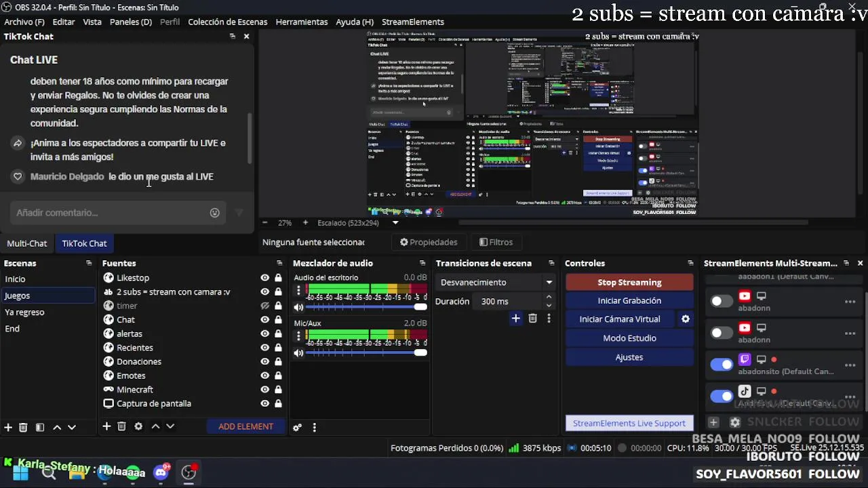Toggle visibility of Likestop source
This screenshot has width=868, height=488.
(x=265, y=278)
